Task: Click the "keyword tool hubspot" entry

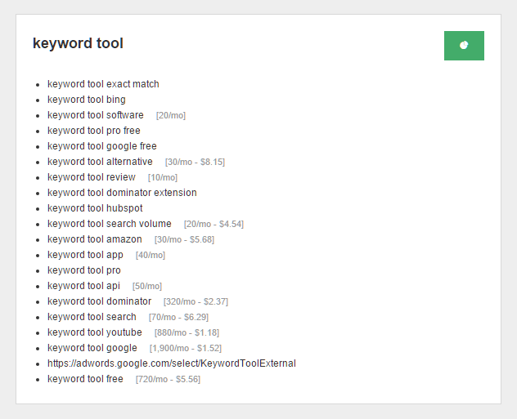Action: point(95,208)
